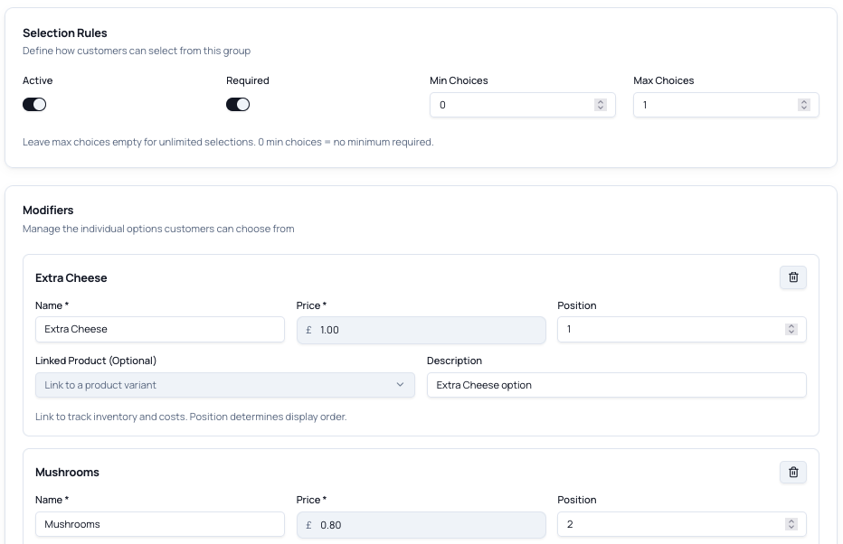This screenshot has height=544, width=843.
Task: Edit the Extra Cheese Name field
Action: 159,330
